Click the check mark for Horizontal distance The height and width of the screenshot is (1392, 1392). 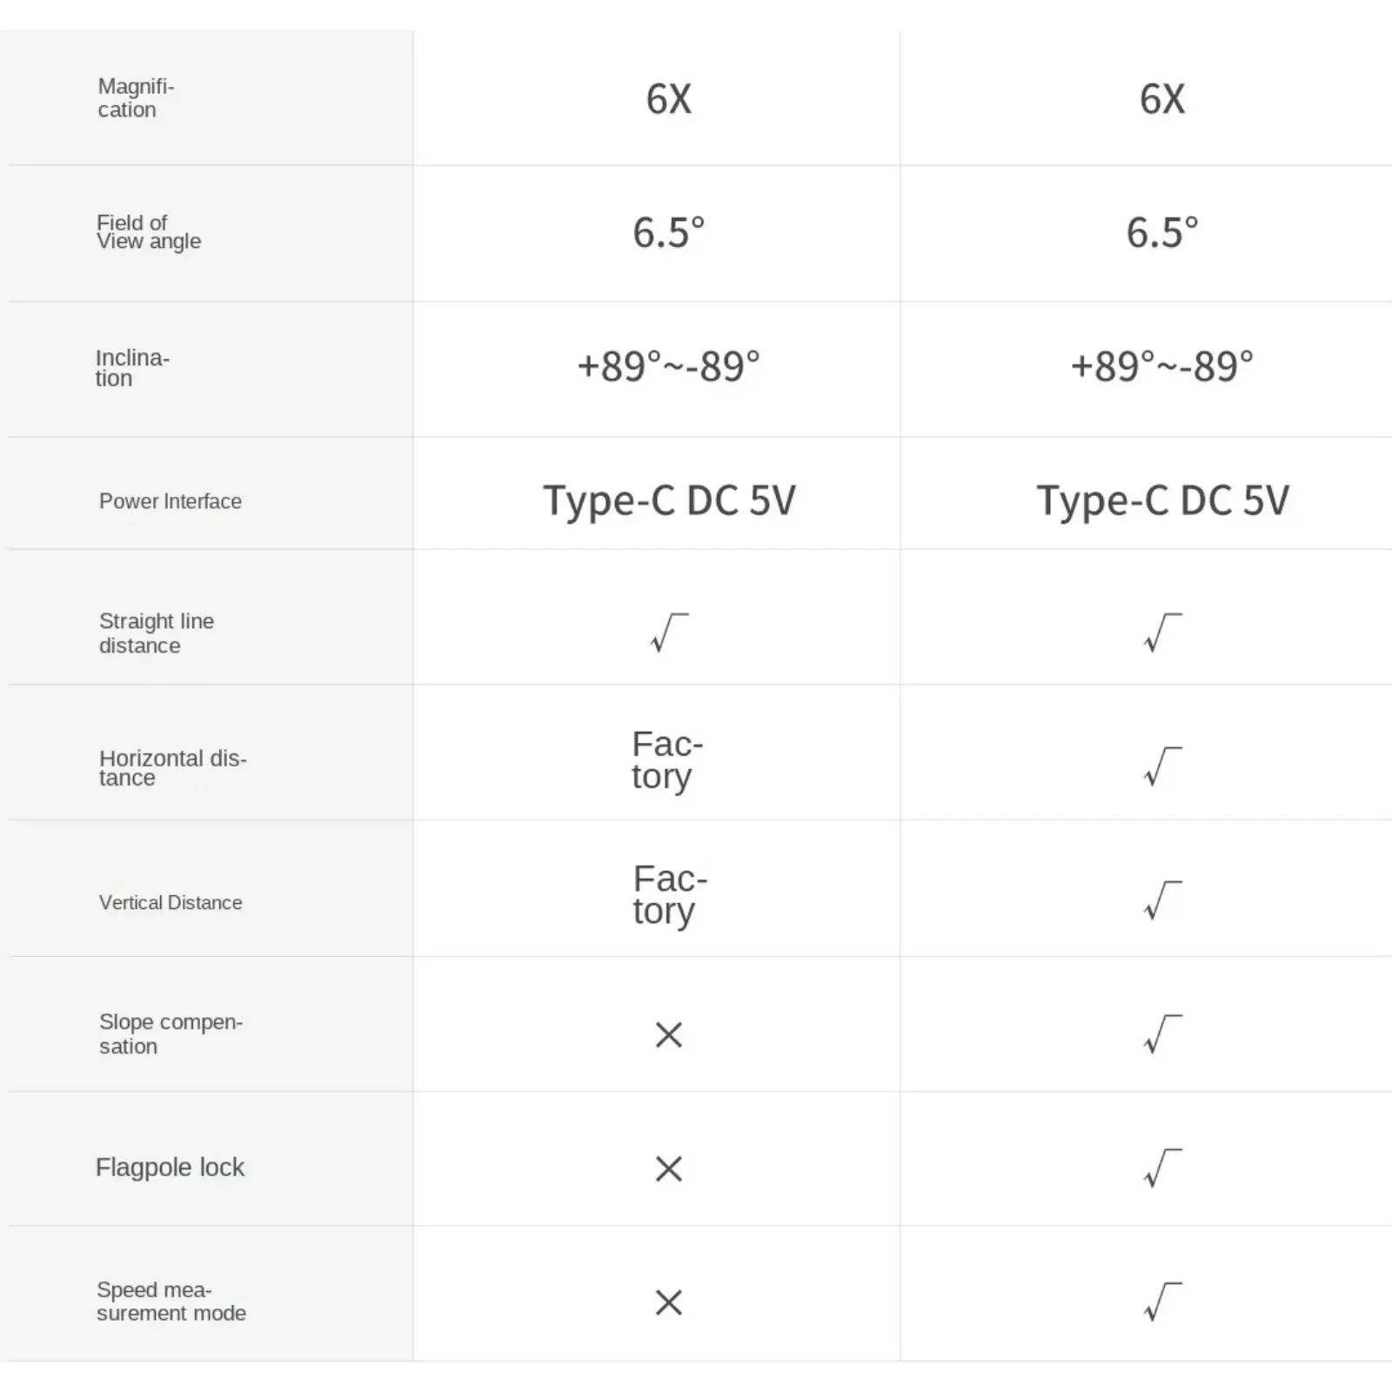[1162, 766]
